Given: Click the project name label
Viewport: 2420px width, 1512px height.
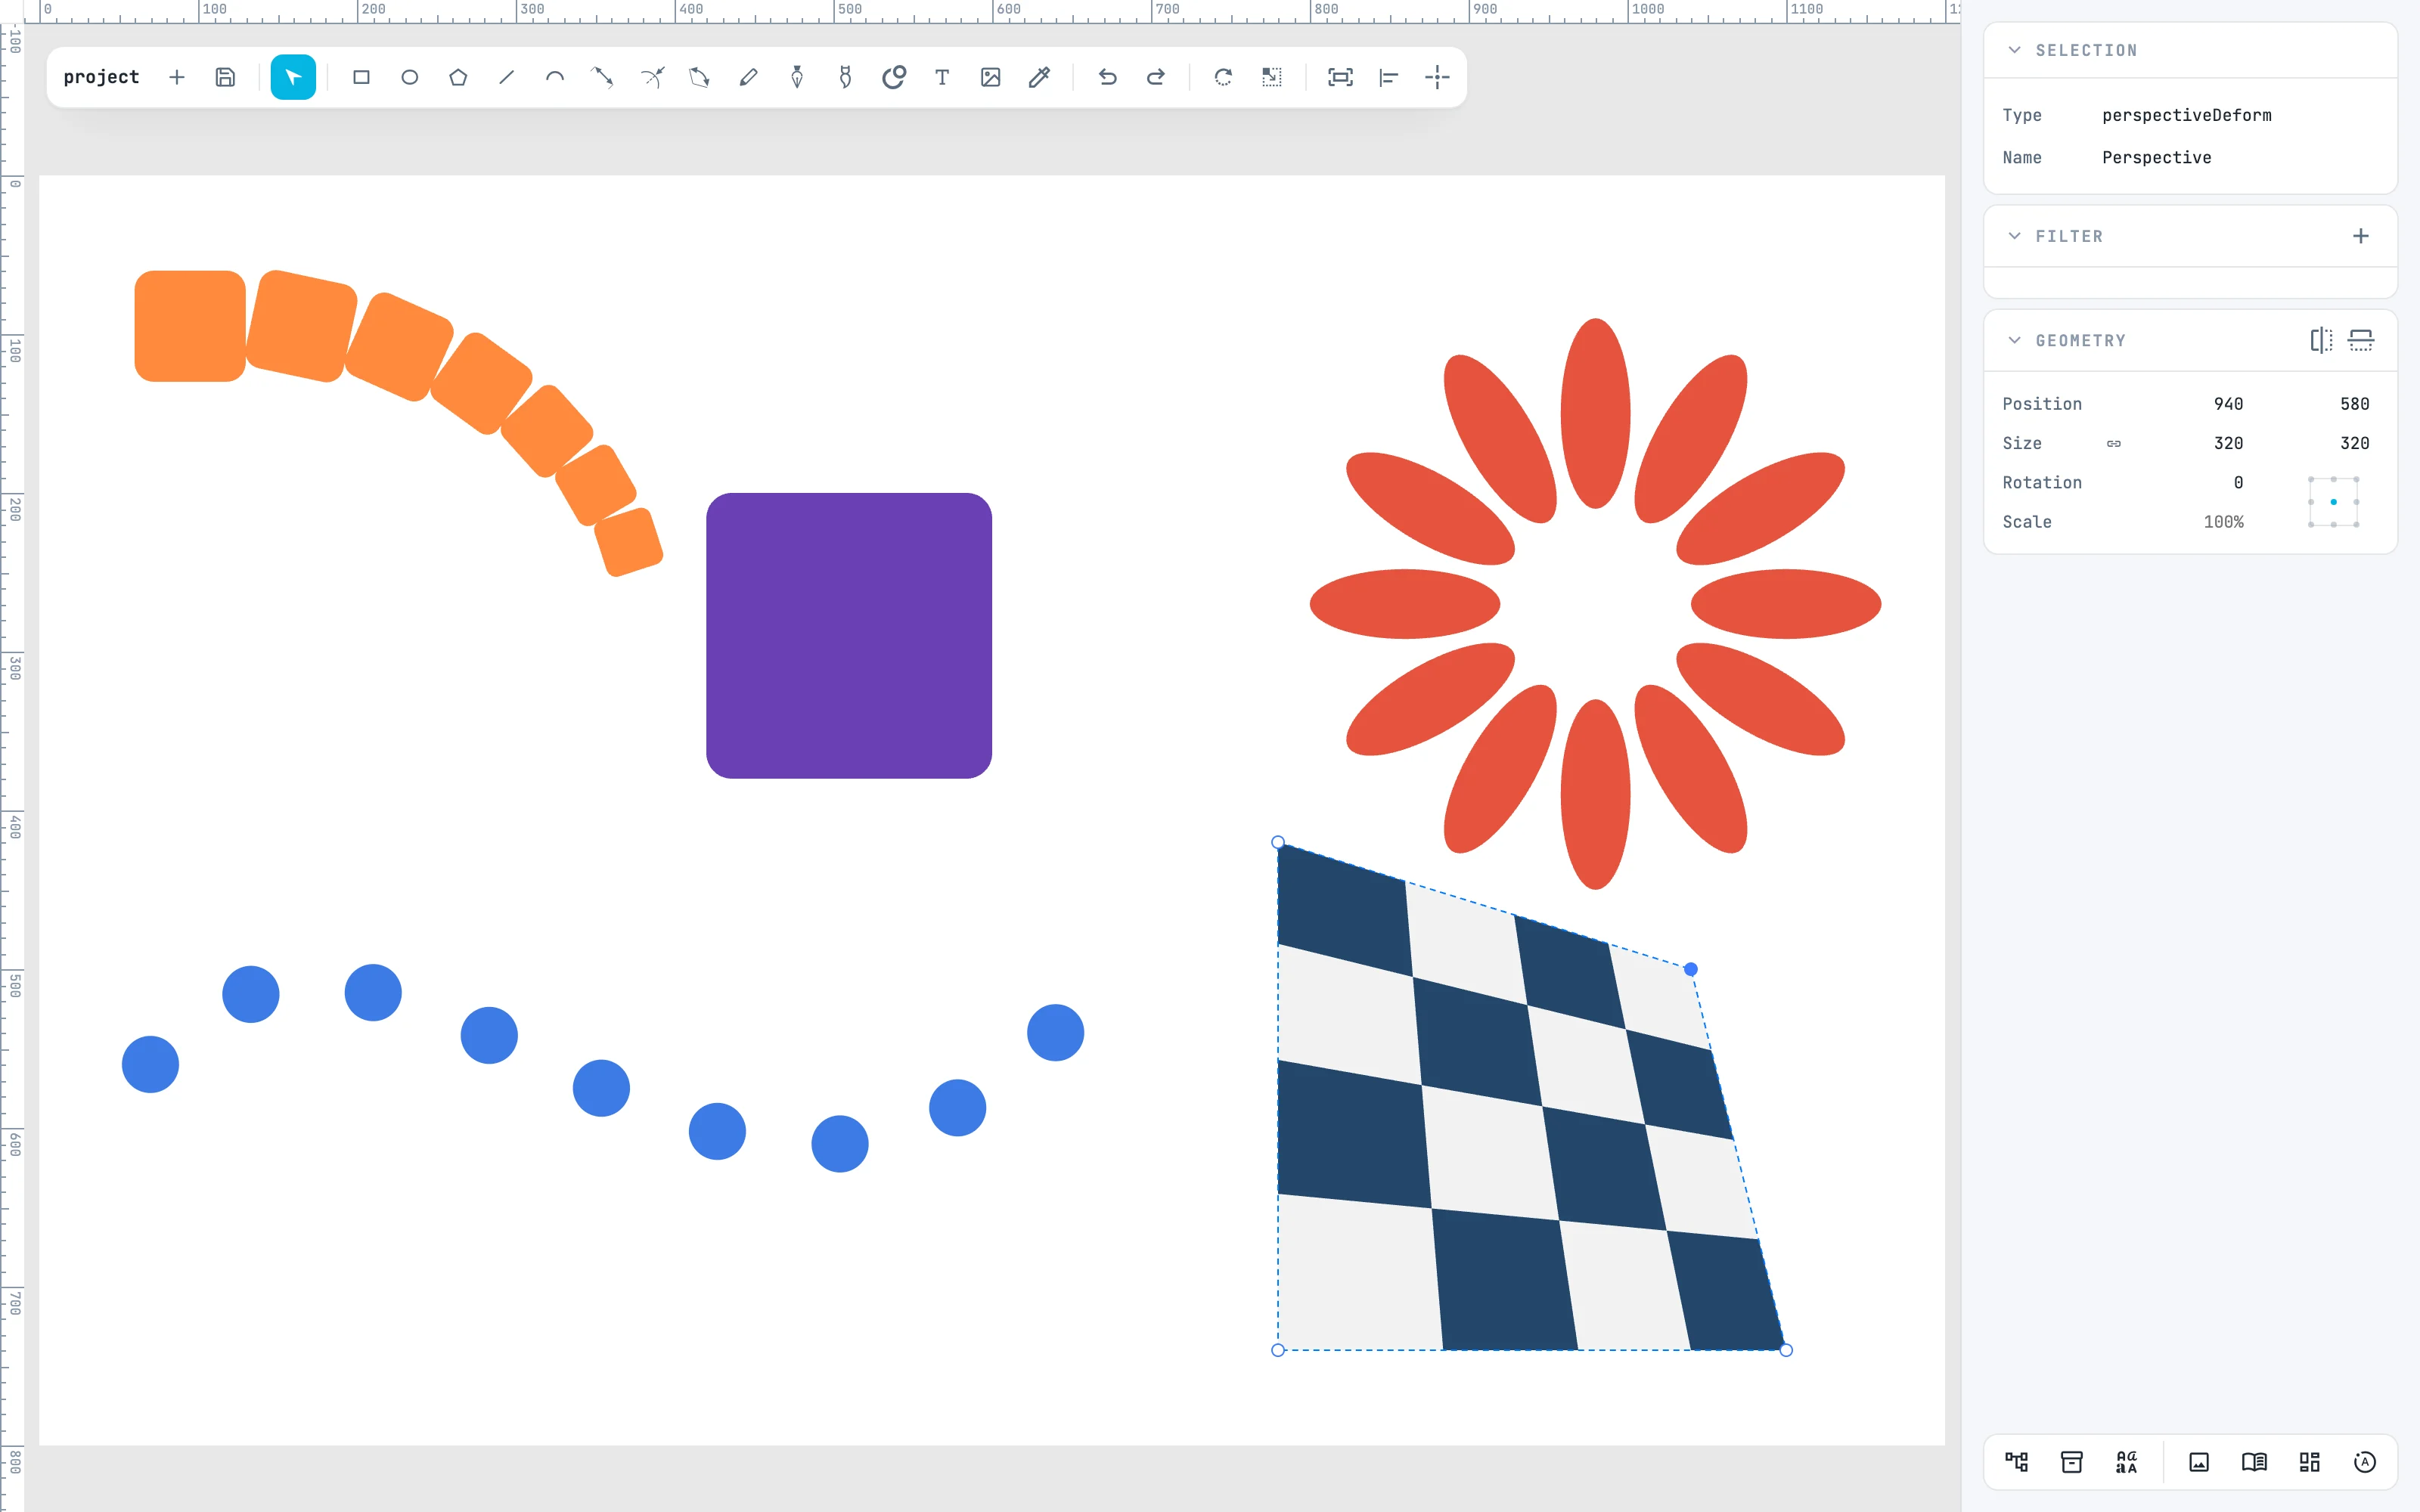Looking at the screenshot, I should (101, 77).
